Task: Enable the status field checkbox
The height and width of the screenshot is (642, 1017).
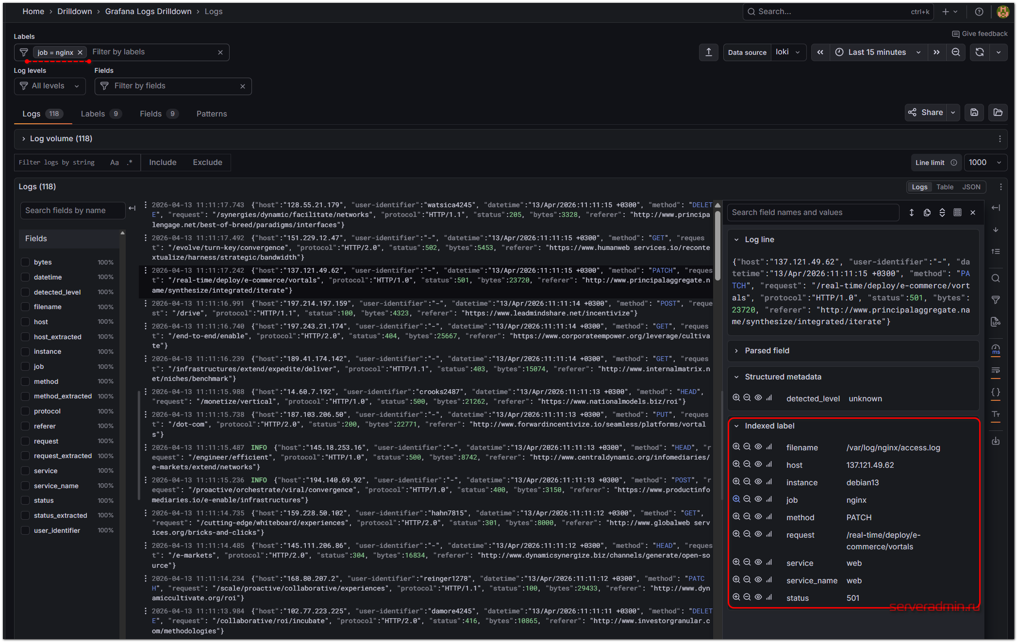Action: (x=26, y=500)
